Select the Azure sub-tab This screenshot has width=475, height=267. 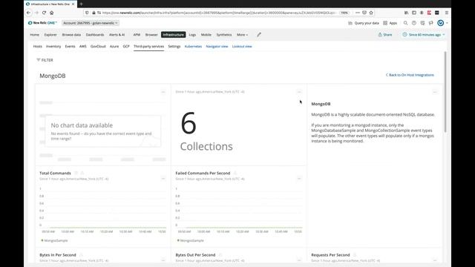(x=114, y=46)
